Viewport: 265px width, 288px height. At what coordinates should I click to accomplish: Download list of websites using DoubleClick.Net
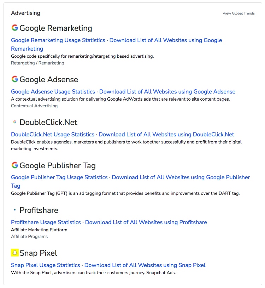tap(166, 135)
